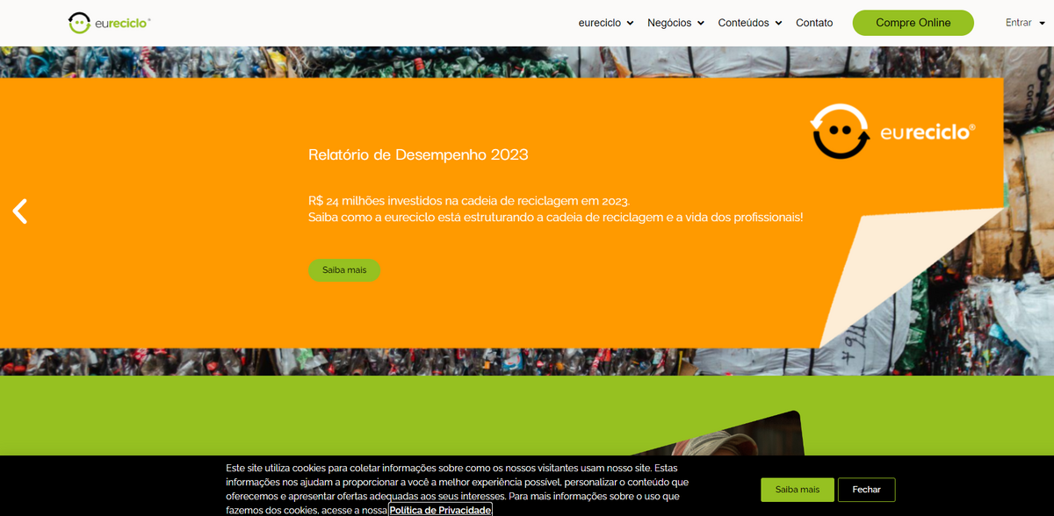Click the Compre Online button
This screenshot has height=516, width=1054.
[x=913, y=23]
